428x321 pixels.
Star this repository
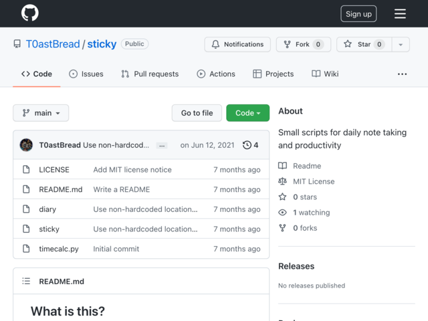364,44
